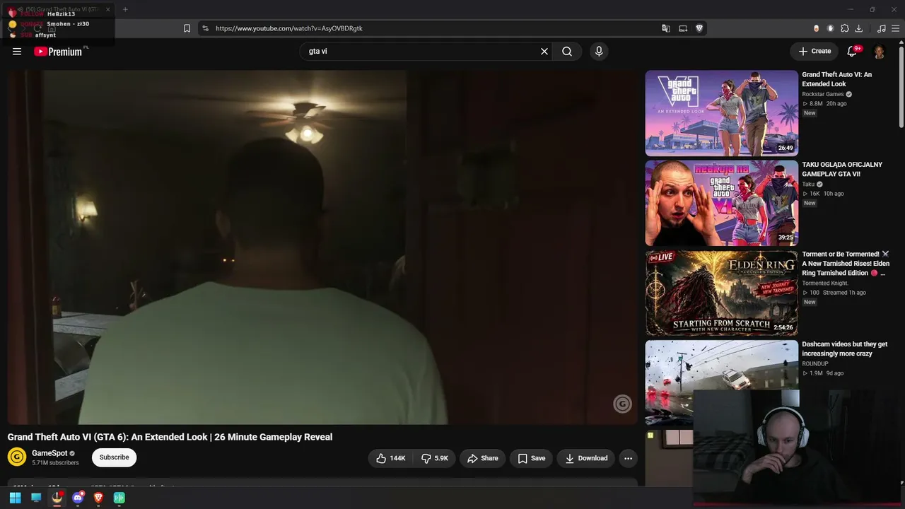The width and height of the screenshot is (905, 509).
Task: Select the YouTube URL in address bar
Action: pyautogui.click(x=289, y=28)
